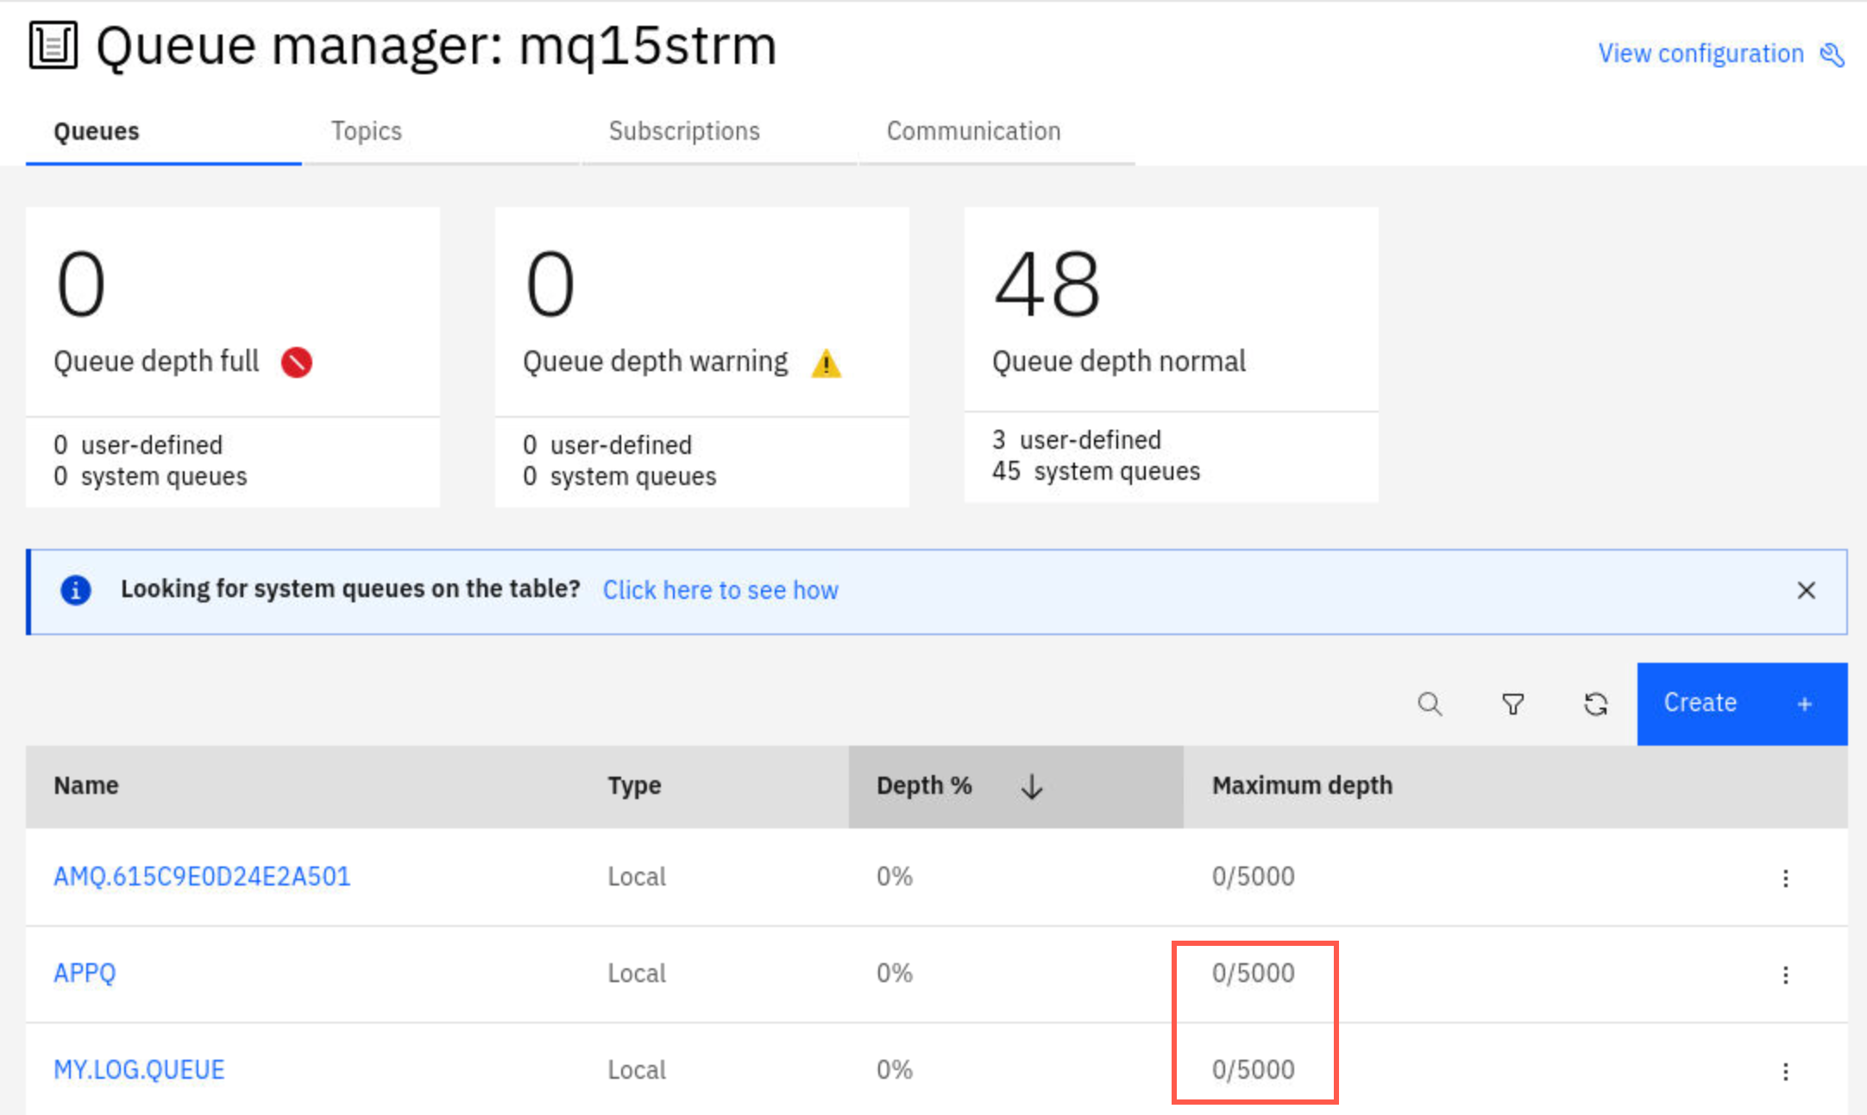Open overflow menu for MY.LOG.QUEUE row
This screenshot has height=1115, width=1867.
coord(1785,1071)
